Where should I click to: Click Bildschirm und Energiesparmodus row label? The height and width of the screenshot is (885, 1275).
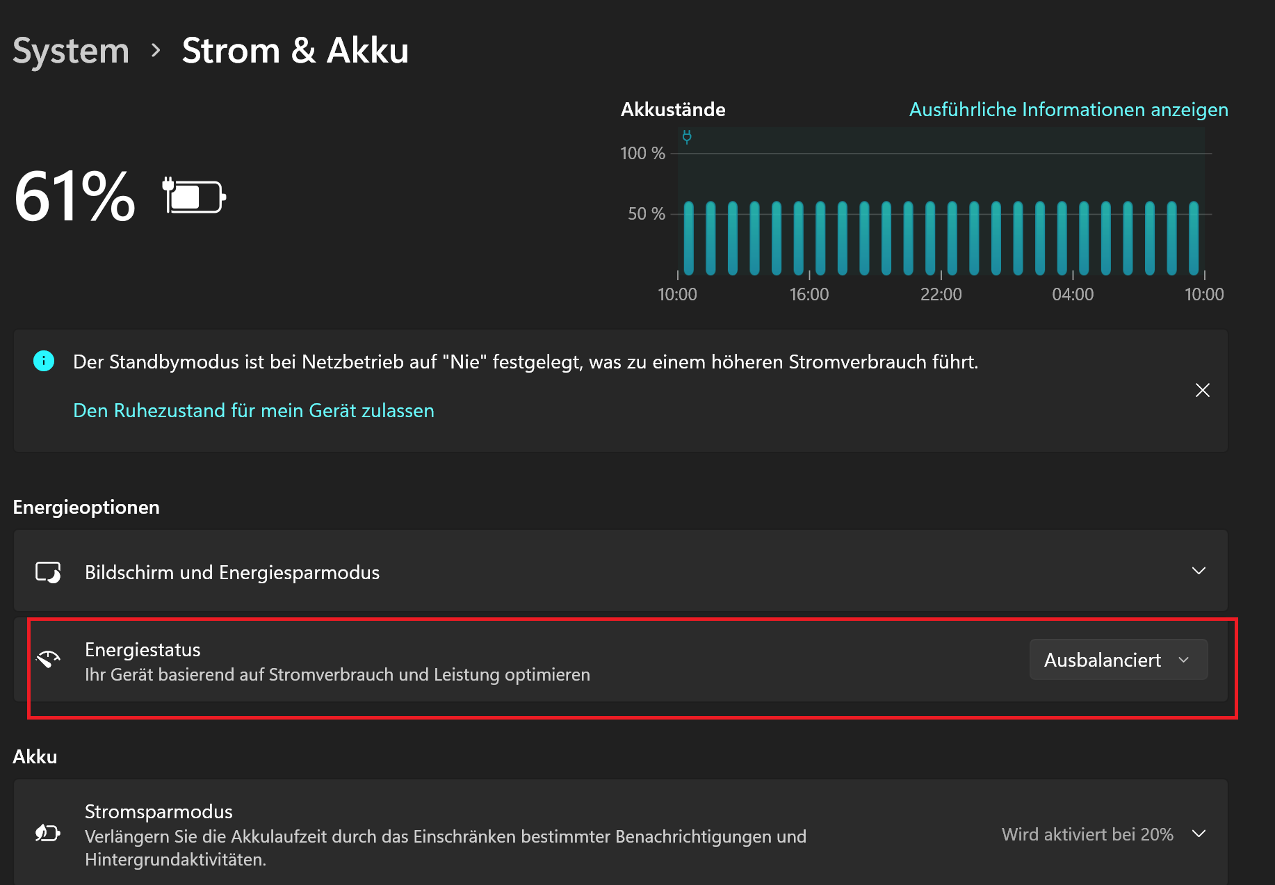pyautogui.click(x=232, y=572)
